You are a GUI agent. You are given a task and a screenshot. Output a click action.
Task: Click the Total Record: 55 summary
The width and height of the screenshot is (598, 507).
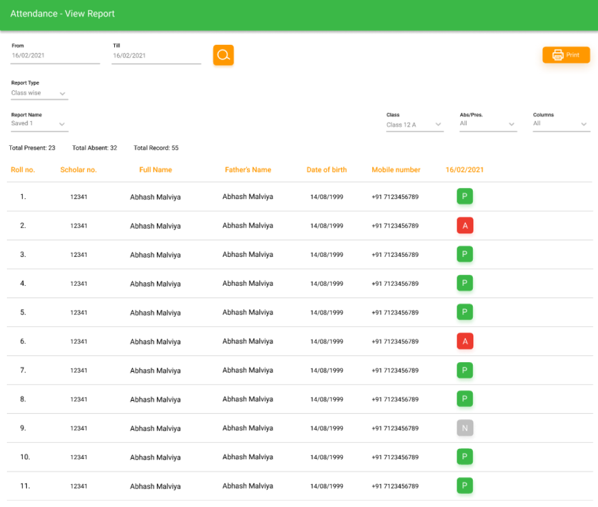pyautogui.click(x=156, y=148)
